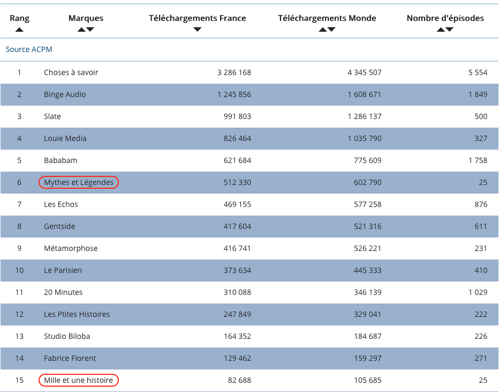
Task: Click descending arrow under Marques
Action: click(x=90, y=29)
